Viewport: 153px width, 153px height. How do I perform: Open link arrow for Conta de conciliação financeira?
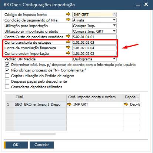pyautogui.click(x=68, y=47)
